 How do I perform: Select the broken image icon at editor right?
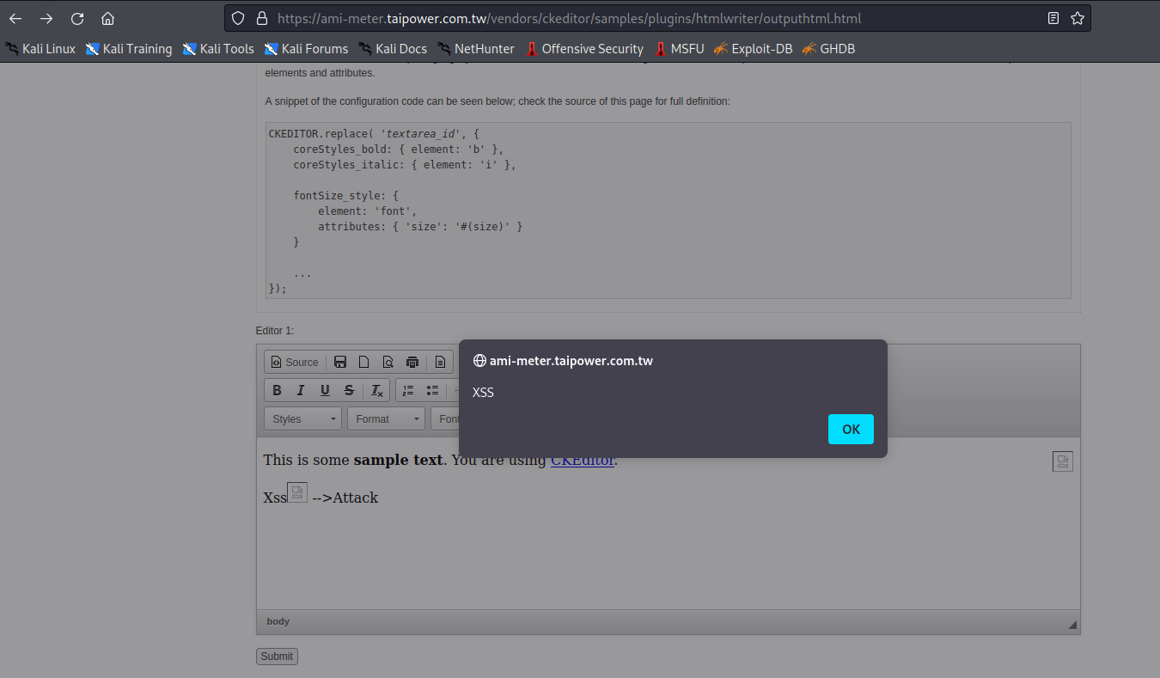pyautogui.click(x=1063, y=461)
